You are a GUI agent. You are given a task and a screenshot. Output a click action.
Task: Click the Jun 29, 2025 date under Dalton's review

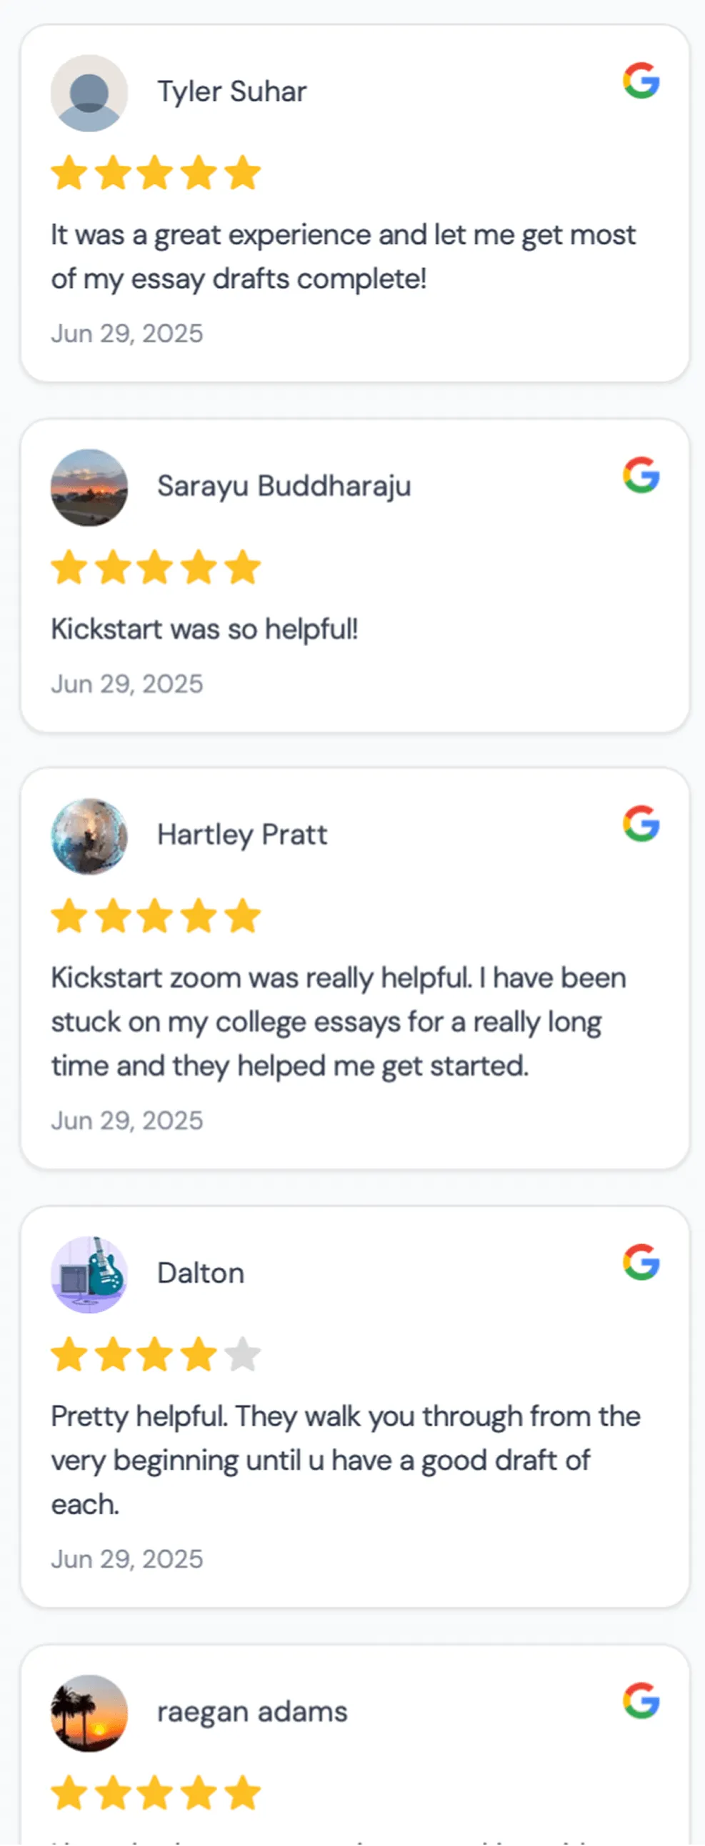(128, 1559)
